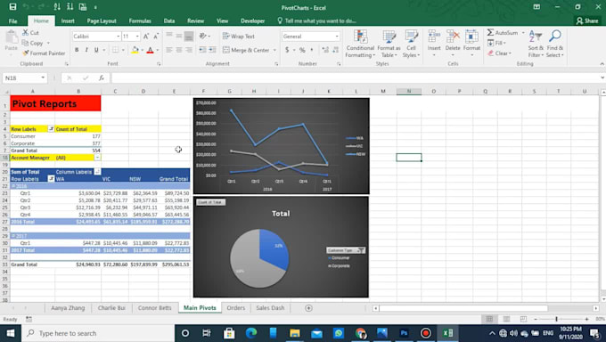Image resolution: width=606 pixels, height=342 pixels.
Task: Click Merge & Center
Action: [246, 50]
